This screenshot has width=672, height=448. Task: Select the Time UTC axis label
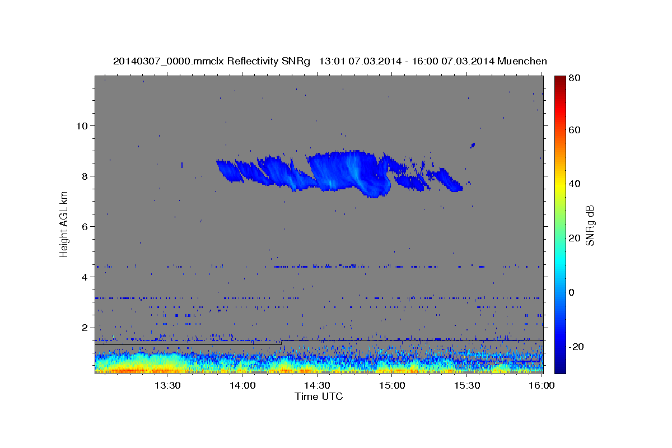click(319, 396)
